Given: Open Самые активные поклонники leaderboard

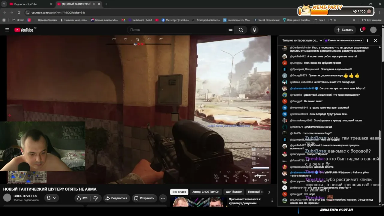Looking at the screenshot, I should (x=343, y=40).
